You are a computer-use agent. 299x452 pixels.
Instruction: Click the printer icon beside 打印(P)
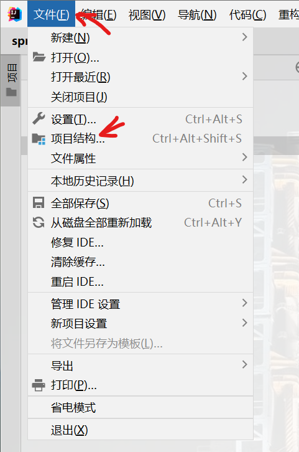click(39, 385)
